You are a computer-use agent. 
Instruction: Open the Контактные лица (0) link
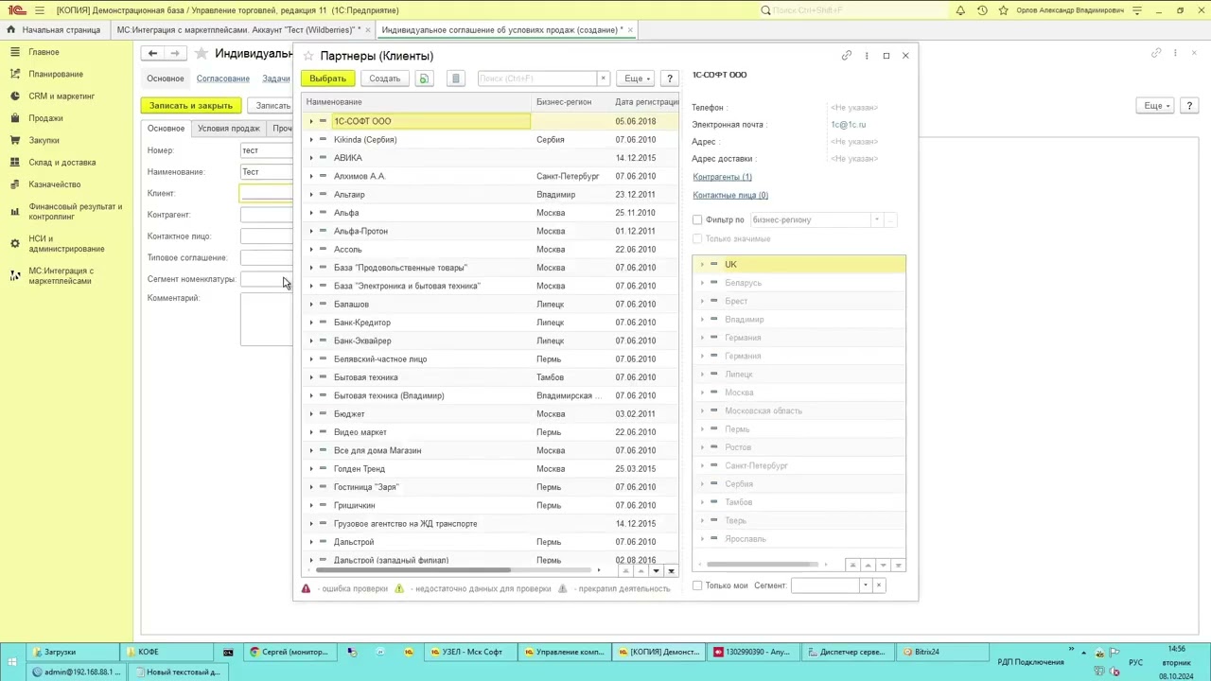(730, 195)
